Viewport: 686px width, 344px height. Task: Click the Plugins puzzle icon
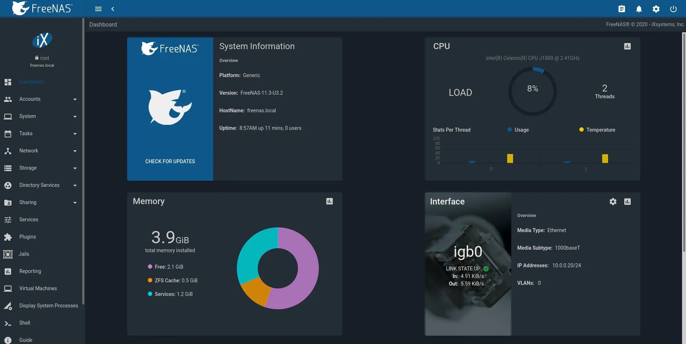[x=8, y=237]
